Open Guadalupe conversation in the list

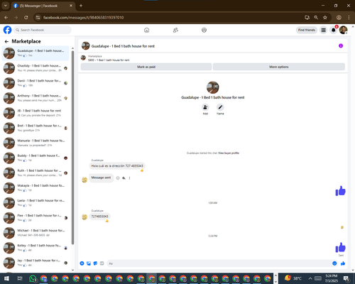(35, 53)
